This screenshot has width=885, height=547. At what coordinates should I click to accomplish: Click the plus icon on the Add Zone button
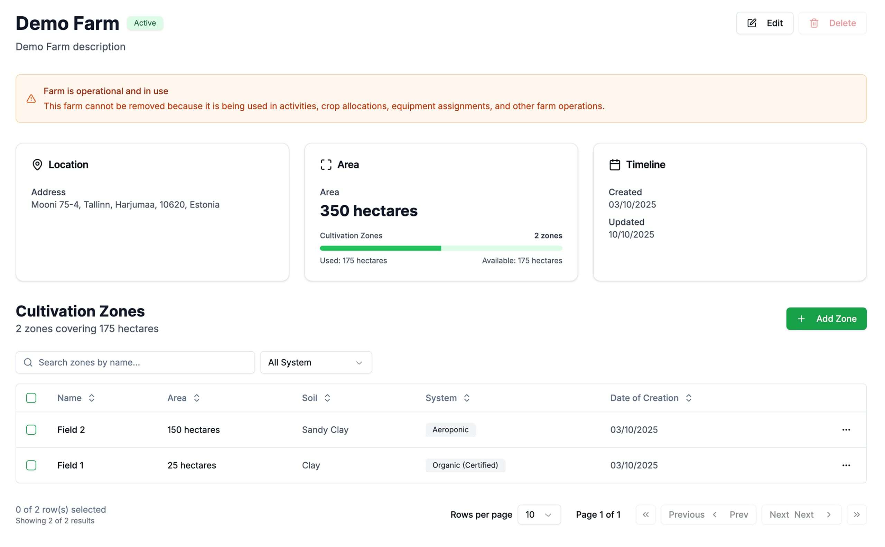pyautogui.click(x=801, y=318)
